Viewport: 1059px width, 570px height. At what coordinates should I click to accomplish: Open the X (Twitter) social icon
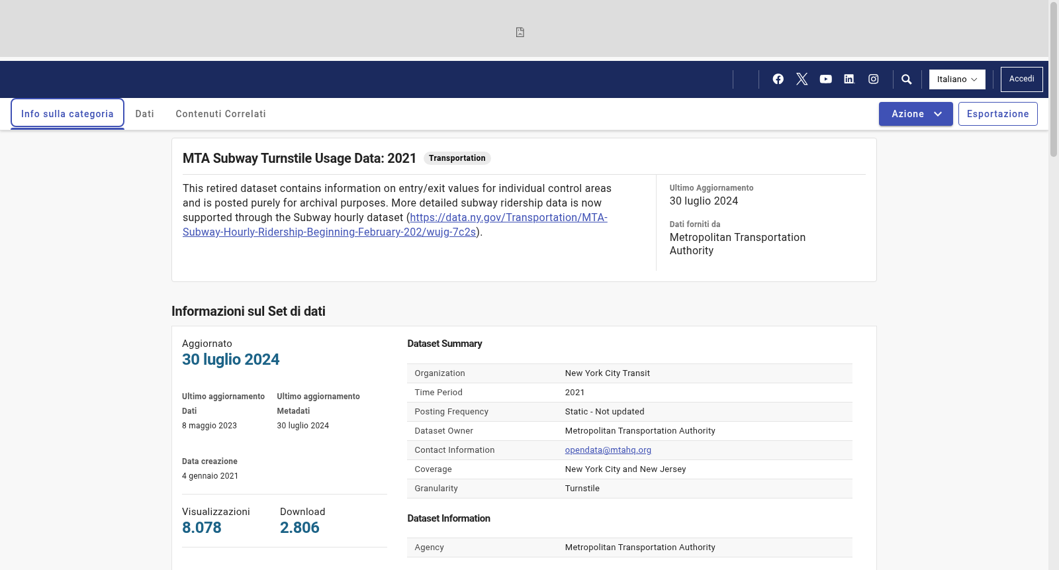[x=802, y=79]
